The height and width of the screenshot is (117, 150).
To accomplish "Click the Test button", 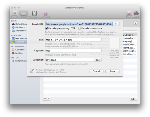I will coord(98,60).
